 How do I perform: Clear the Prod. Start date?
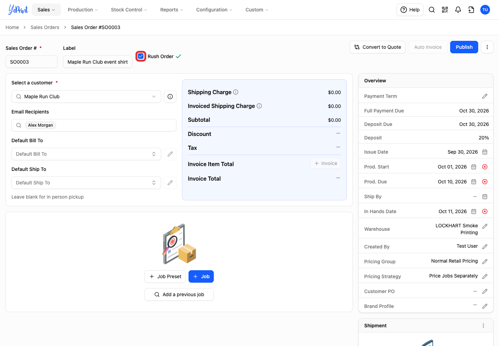485,167
